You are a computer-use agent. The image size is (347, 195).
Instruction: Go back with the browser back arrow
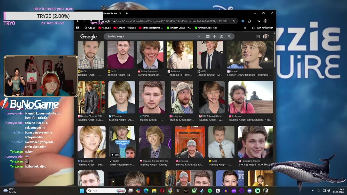(78, 21)
